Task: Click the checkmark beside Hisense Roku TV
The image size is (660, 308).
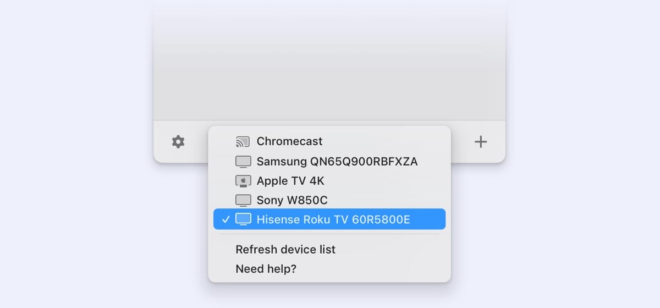Action: (226, 219)
